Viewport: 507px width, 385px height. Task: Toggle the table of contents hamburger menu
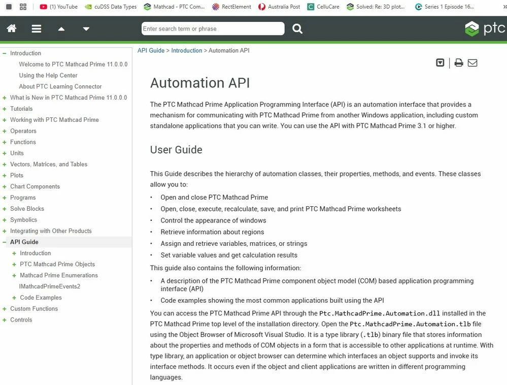coord(36,29)
